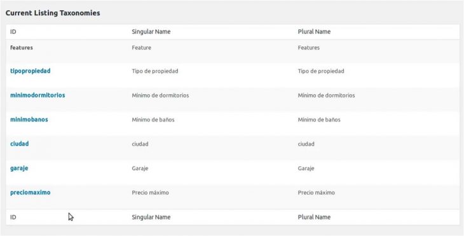Click the bottom ID column footer
Viewport: 464px width, 236px height.
(13, 217)
